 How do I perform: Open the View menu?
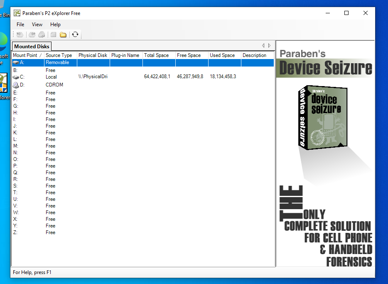[37, 25]
